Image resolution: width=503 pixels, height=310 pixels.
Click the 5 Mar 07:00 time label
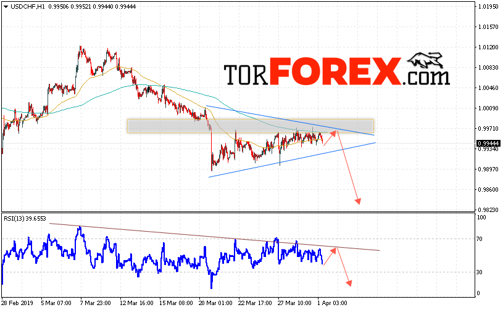(56, 303)
